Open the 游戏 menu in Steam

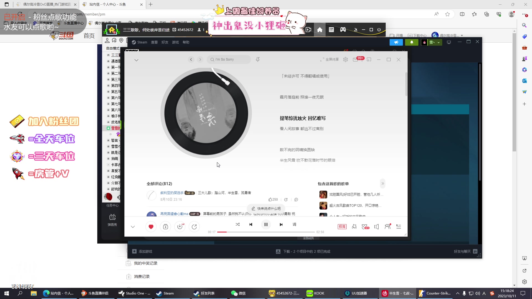[175, 42]
